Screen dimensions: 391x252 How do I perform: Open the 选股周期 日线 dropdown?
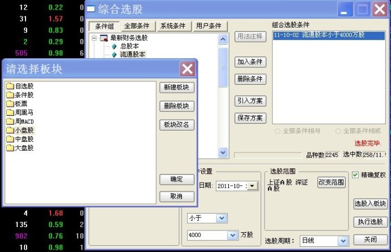click(x=343, y=241)
